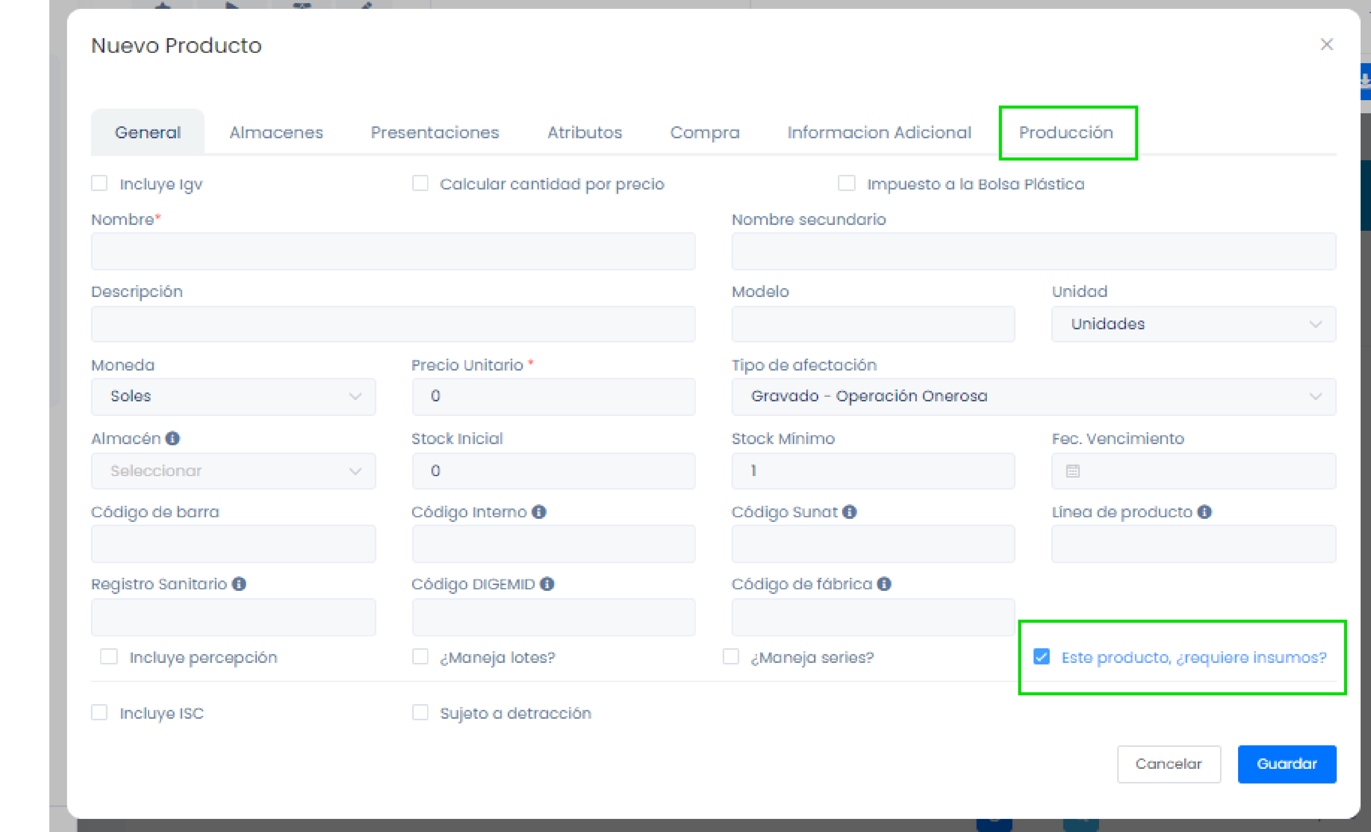The width and height of the screenshot is (1371, 832).
Task: Click the Código de fábrica info icon
Action: point(884,584)
